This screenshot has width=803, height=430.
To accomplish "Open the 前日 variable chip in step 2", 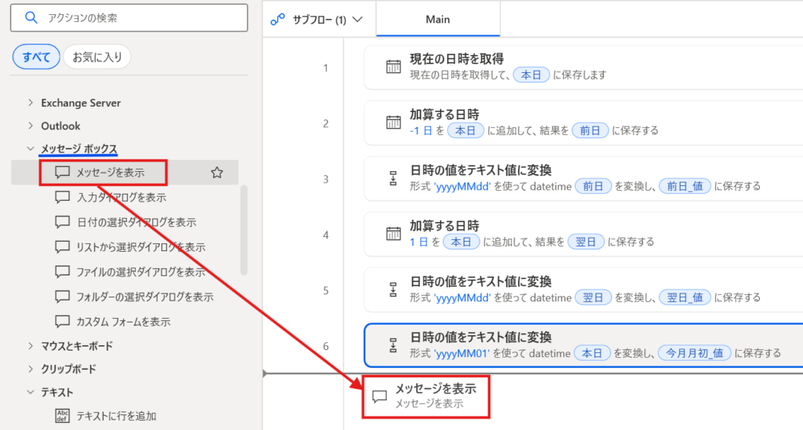I will (x=590, y=131).
